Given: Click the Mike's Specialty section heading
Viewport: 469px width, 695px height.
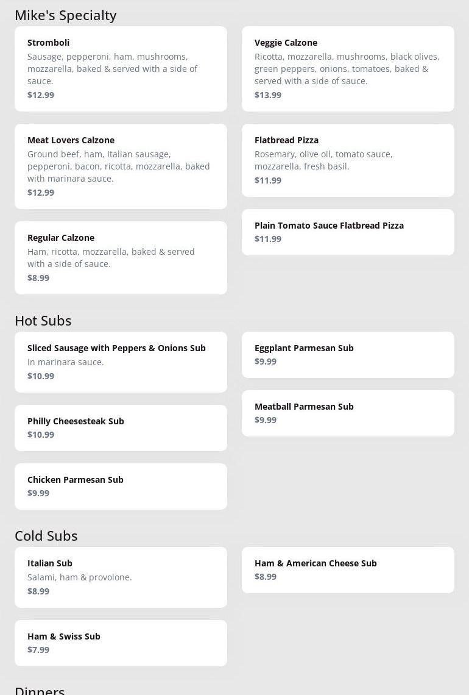Looking at the screenshot, I should click(66, 15).
